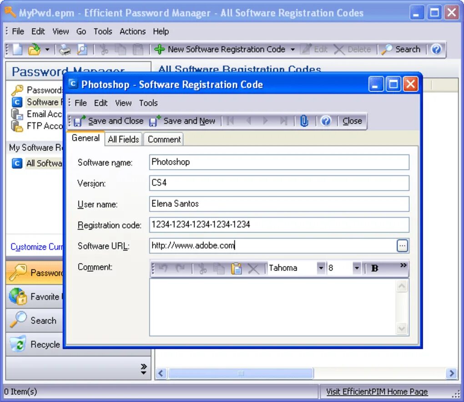Click Search in the main toolbar

(401, 50)
